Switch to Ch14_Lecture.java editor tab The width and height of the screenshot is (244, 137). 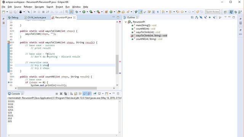tap(35, 18)
